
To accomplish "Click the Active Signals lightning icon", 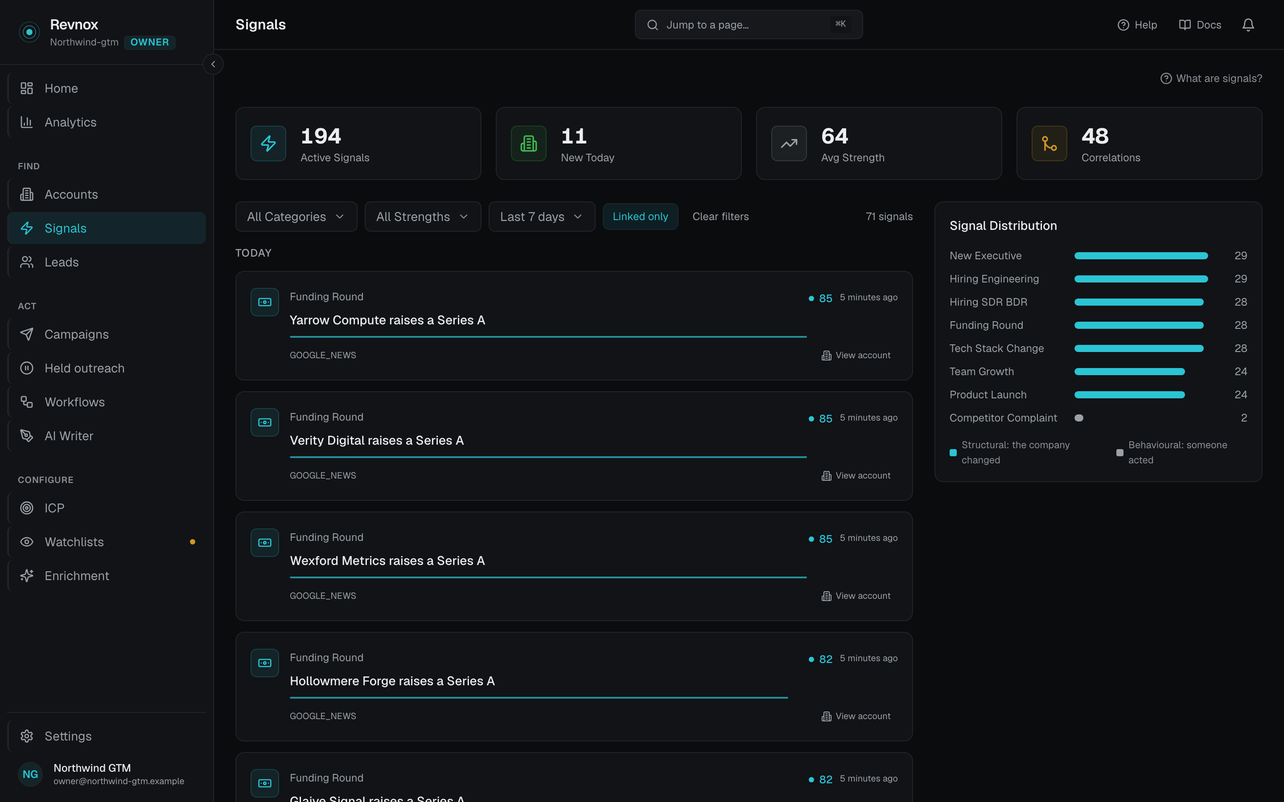I will click(x=268, y=143).
